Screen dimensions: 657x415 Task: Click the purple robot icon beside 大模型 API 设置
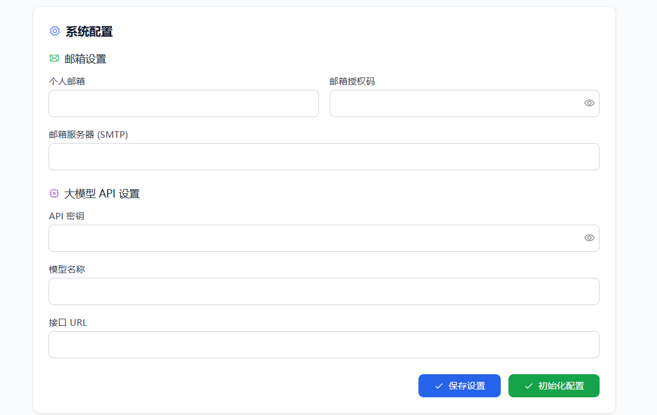pyautogui.click(x=54, y=193)
